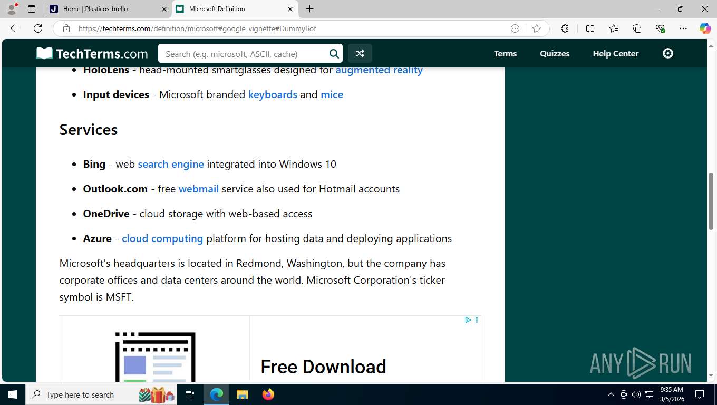The height and width of the screenshot is (405, 717).
Task: Open taskbar clock showing 9:35 AM
Action: point(671,394)
